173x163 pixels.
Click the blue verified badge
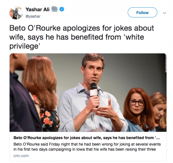[x=62, y=10]
